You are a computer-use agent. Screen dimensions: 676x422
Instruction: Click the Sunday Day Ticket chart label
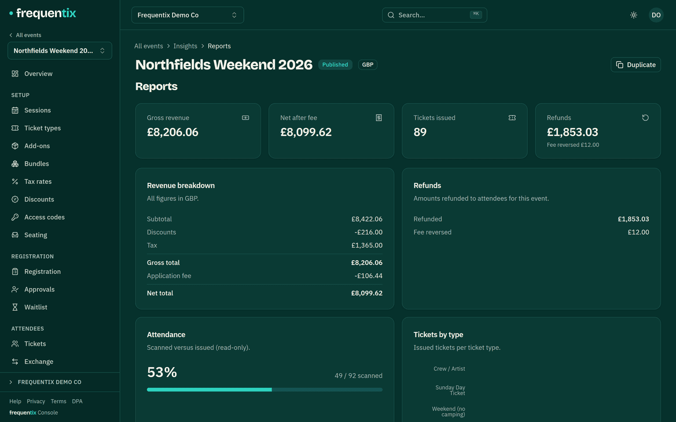pos(450,390)
